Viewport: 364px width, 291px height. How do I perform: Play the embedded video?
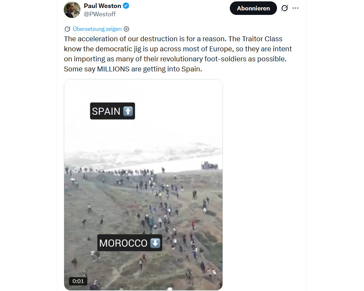[x=143, y=185]
